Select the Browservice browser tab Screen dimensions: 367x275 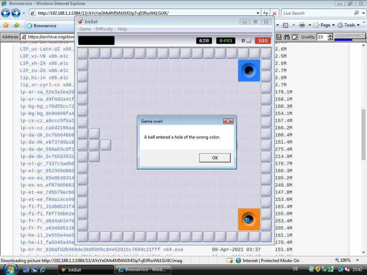pyautogui.click(x=50, y=26)
